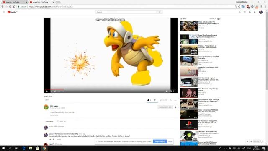Add the video to a playlist

click(x=170, y=100)
